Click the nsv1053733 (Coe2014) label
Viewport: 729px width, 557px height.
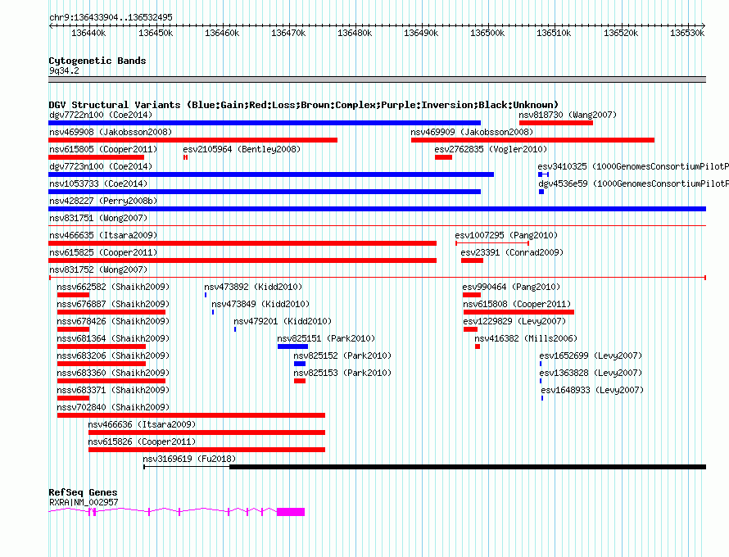[x=98, y=183]
